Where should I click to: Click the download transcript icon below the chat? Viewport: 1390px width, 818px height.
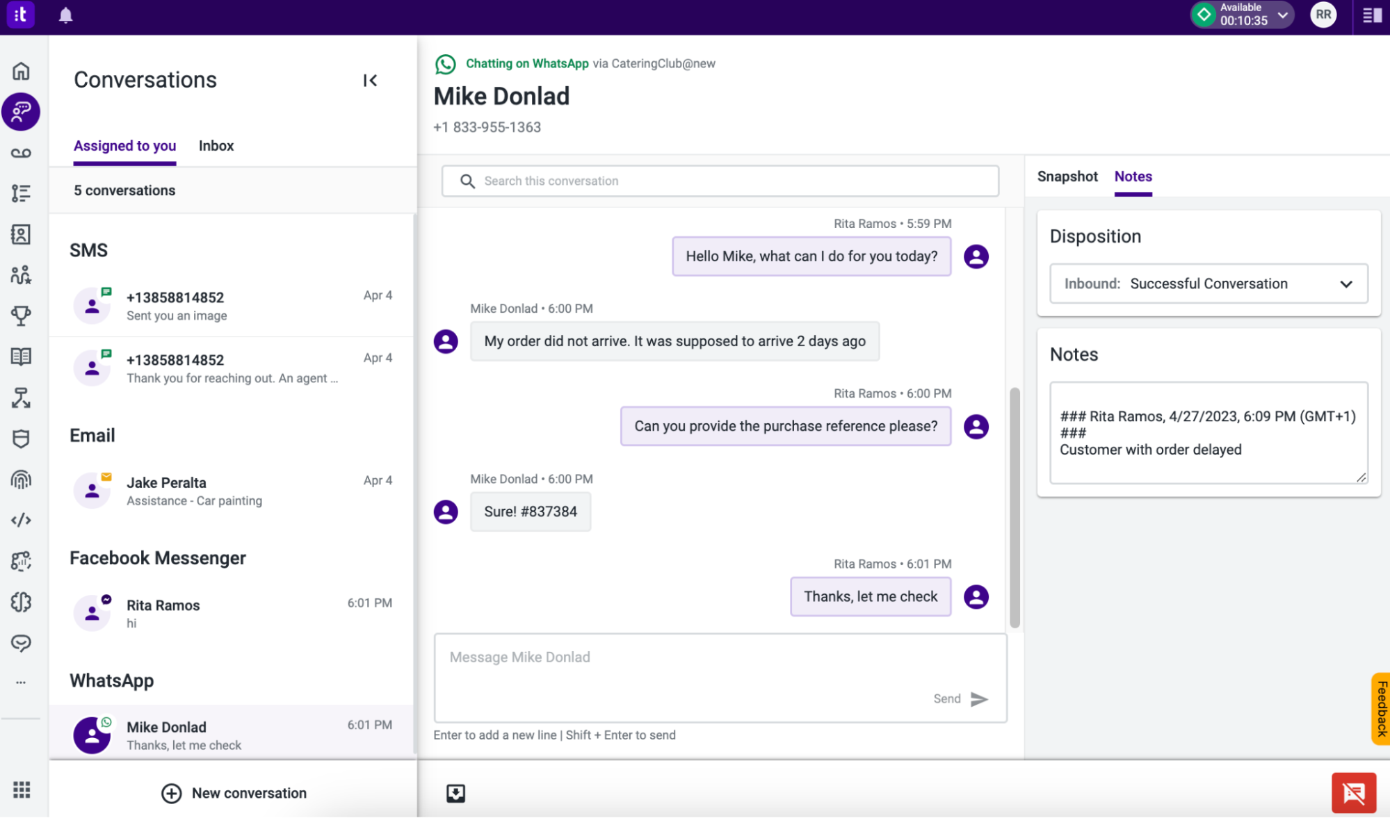pos(455,792)
